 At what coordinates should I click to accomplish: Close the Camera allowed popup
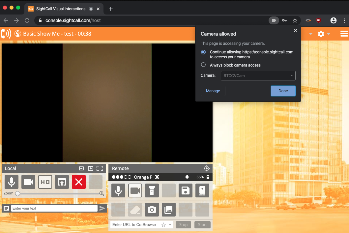296,30
